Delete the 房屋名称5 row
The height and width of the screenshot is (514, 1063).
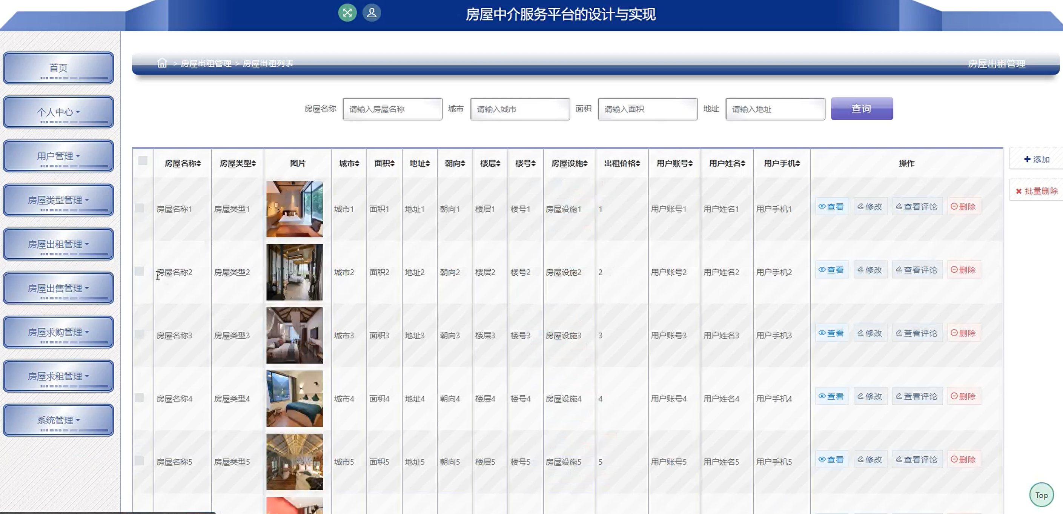pyautogui.click(x=963, y=459)
